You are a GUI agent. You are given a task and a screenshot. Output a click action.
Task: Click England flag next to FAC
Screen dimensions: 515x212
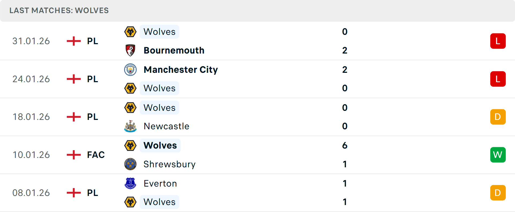pyautogui.click(x=73, y=155)
